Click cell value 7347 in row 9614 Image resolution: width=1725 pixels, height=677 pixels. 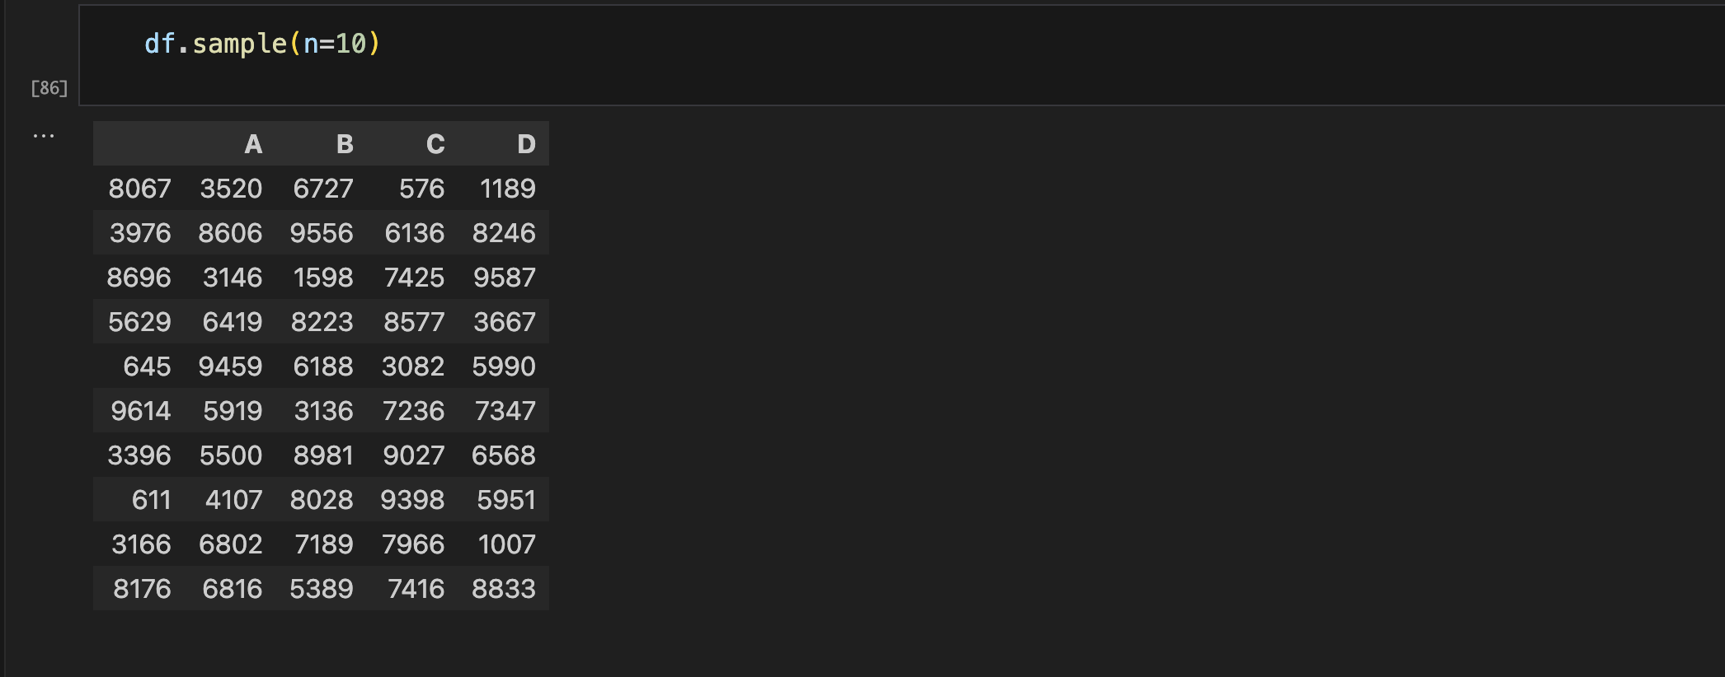click(x=505, y=411)
